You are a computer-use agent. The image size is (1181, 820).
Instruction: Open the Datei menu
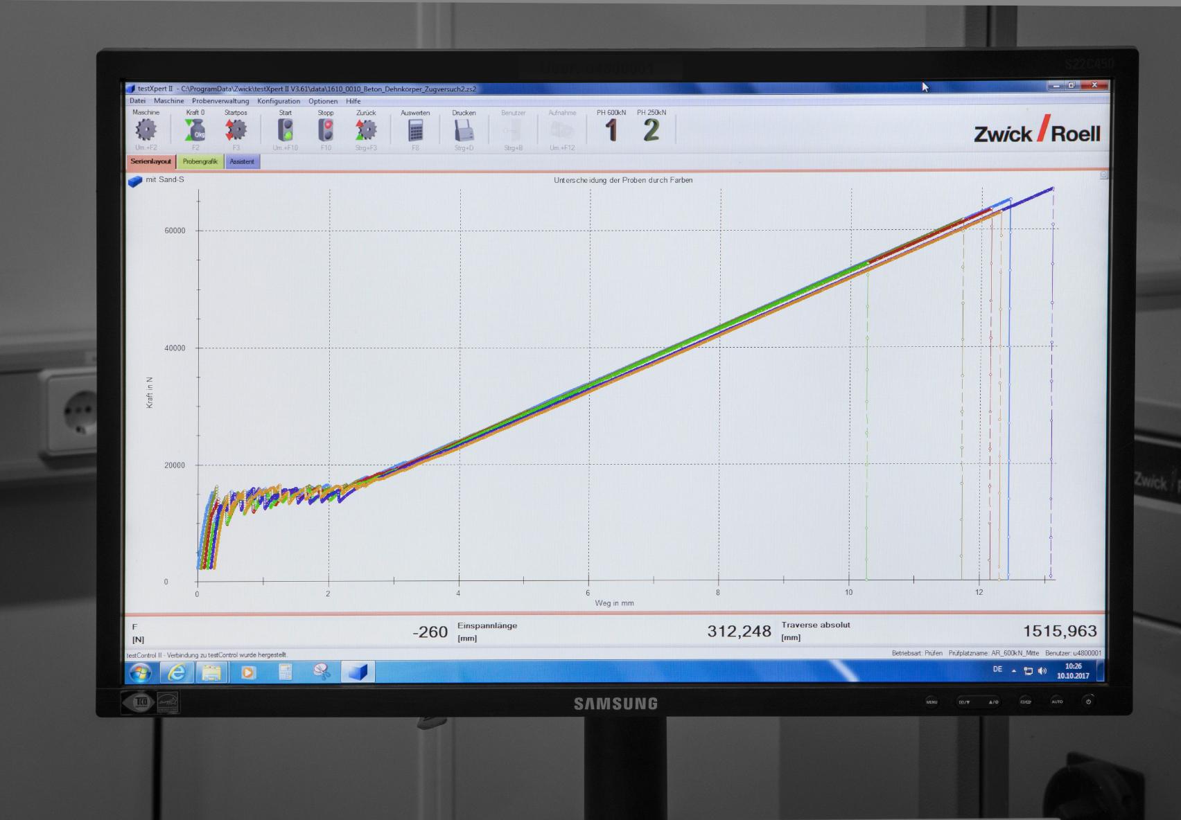point(137,101)
